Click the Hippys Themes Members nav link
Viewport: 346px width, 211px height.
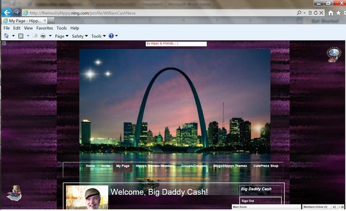tap(155, 166)
